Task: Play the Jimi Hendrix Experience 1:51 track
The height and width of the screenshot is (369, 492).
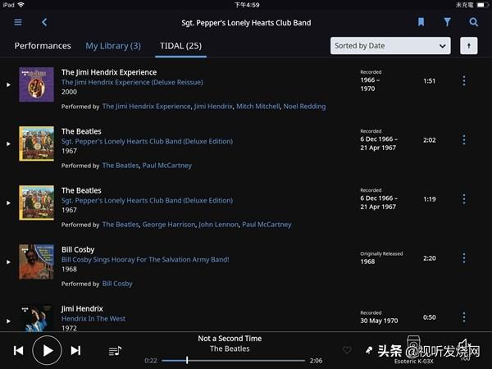Action: point(8,84)
